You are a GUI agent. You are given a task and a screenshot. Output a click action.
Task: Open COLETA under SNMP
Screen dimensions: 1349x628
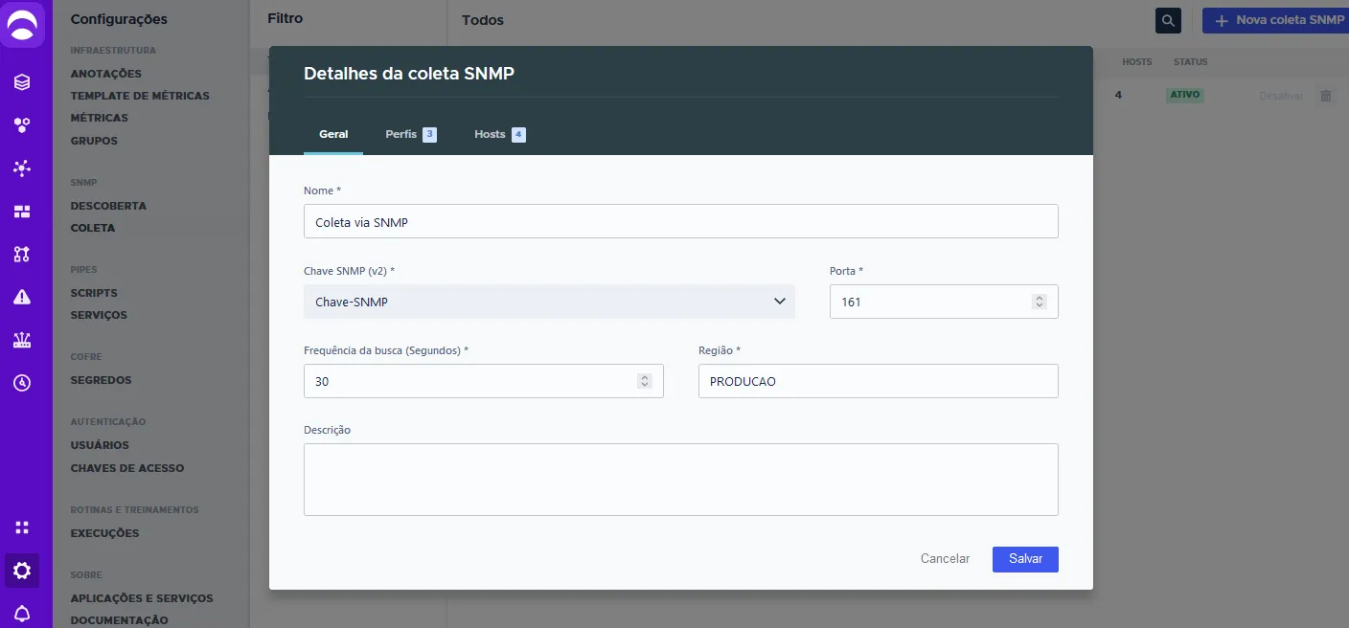(x=93, y=228)
